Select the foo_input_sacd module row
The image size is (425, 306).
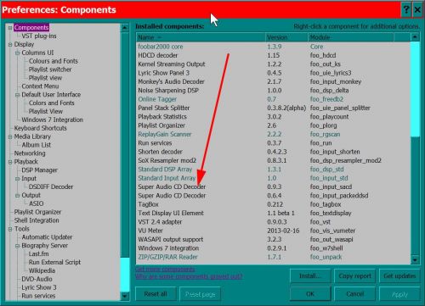click(x=273, y=186)
